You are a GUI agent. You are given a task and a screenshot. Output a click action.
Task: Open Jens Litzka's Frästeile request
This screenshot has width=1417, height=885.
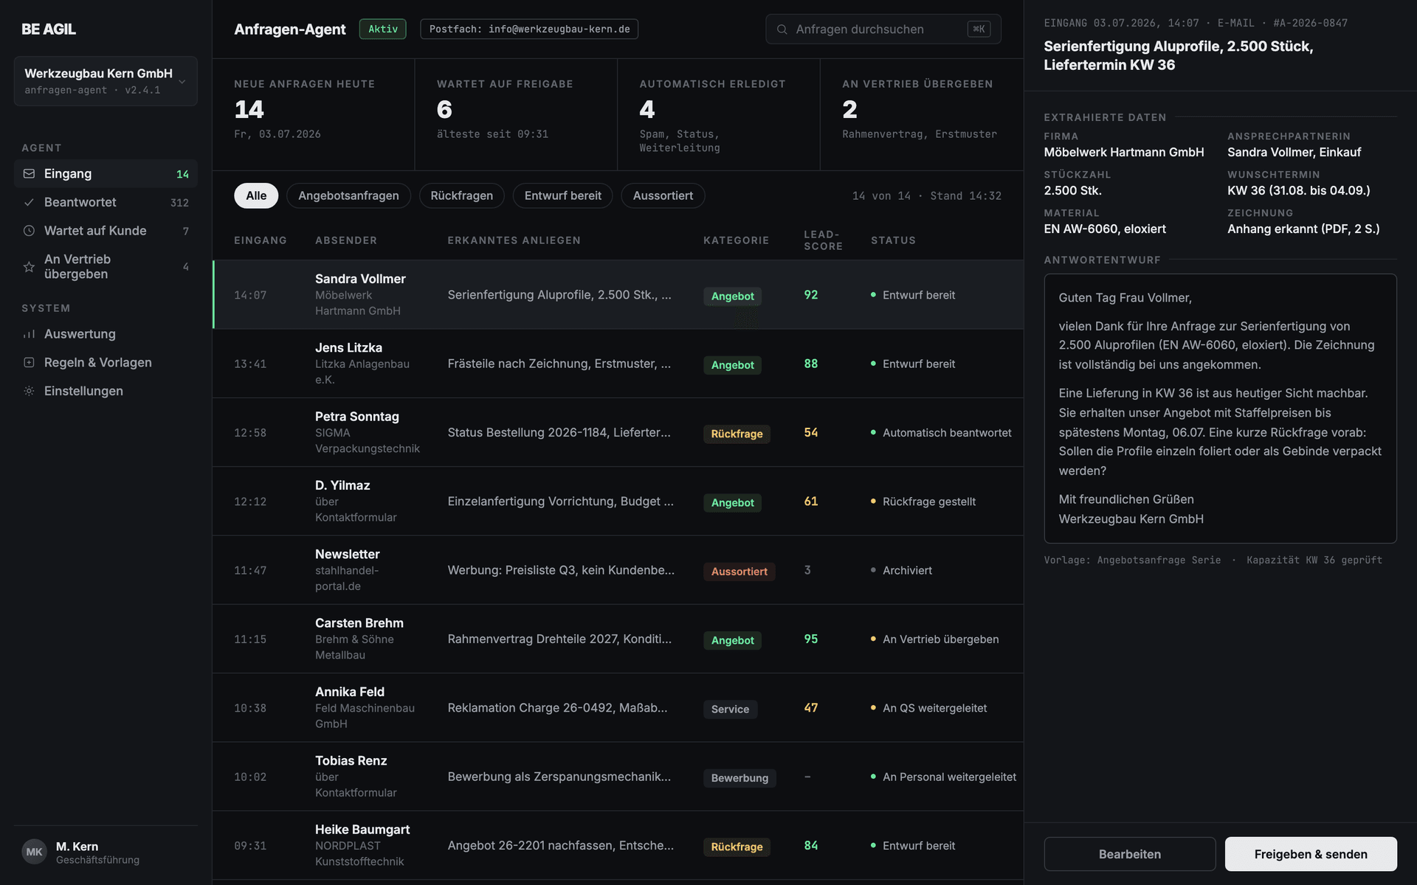pos(618,364)
